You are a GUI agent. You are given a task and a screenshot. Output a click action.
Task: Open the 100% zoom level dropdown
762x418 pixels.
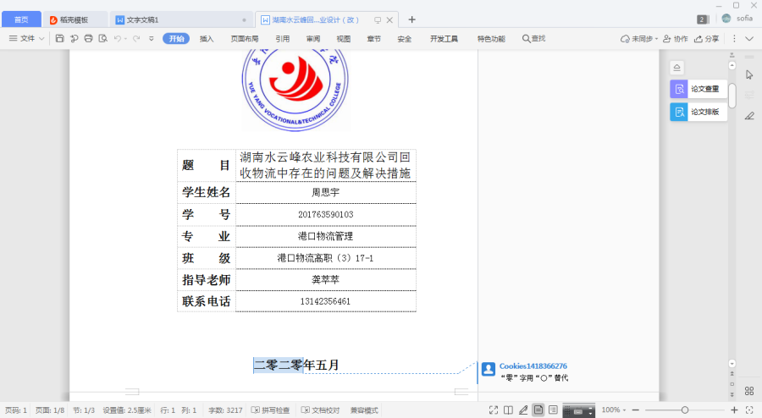coord(614,410)
